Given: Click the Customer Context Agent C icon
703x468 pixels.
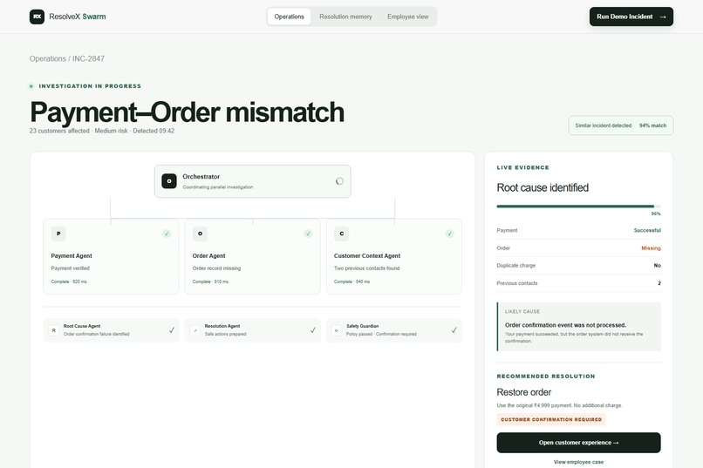Looking at the screenshot, I should [342, 234].
